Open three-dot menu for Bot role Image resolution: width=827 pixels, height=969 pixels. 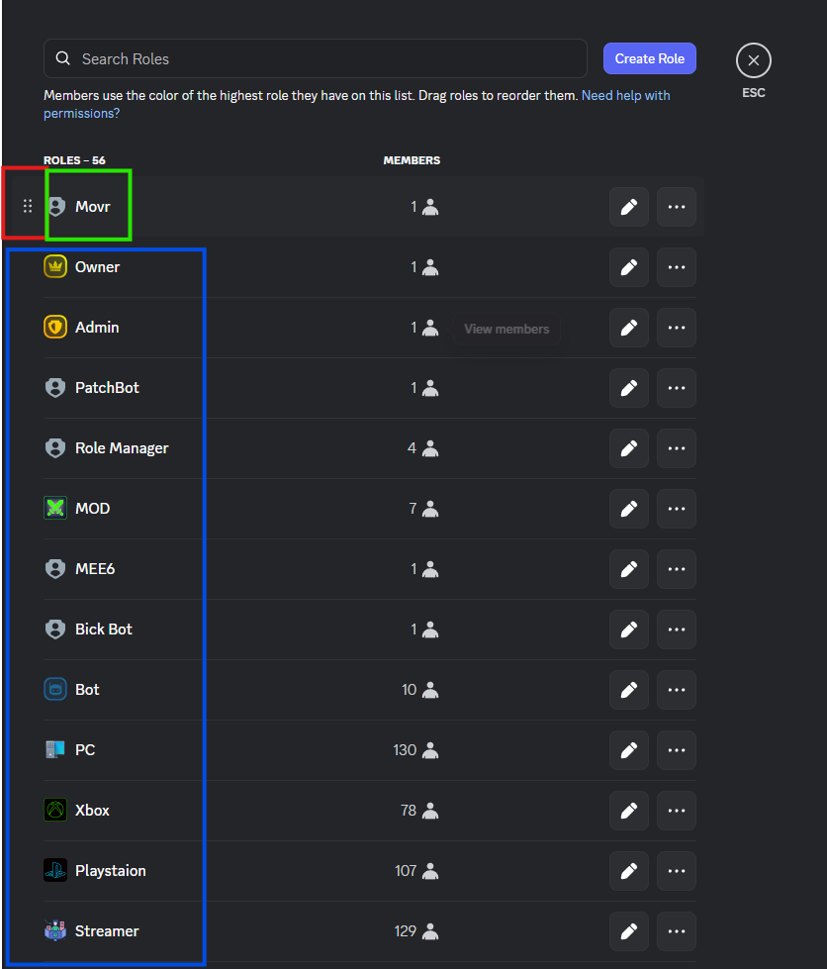pyautogui.click(x=677, y=690)
